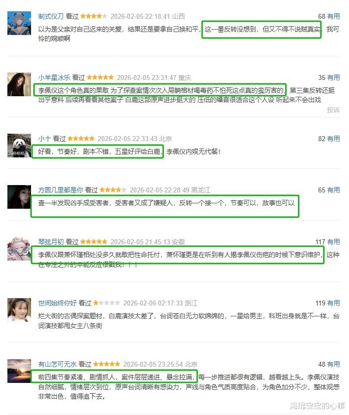Open username link 有山怎可无水

click(x=57, y=364)
